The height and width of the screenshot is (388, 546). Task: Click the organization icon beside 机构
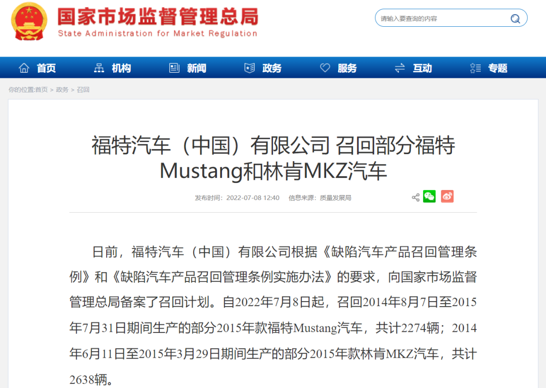99,68
